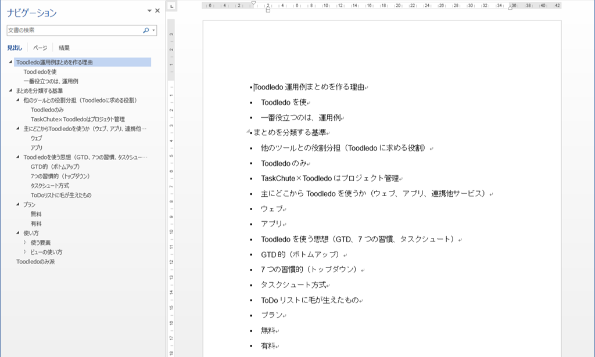Collapse the Toodledo運用例まとめを作る理由 heading
The height and width of the screenshot is (357, 595).
tap(10, 62)
